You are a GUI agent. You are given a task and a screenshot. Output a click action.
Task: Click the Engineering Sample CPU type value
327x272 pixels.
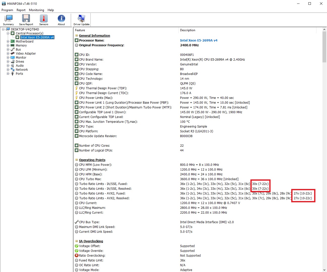click(x=193, y=127)
